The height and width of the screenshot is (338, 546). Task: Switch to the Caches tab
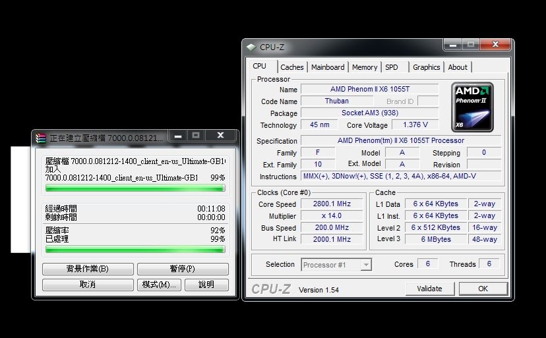[x=292, y=67]
